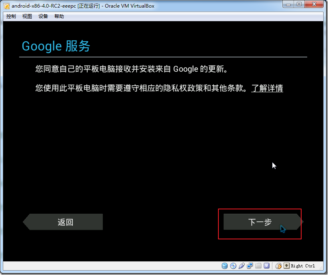Open the shared folders status icon
This screenshot has width=328, height=275.
258,266
